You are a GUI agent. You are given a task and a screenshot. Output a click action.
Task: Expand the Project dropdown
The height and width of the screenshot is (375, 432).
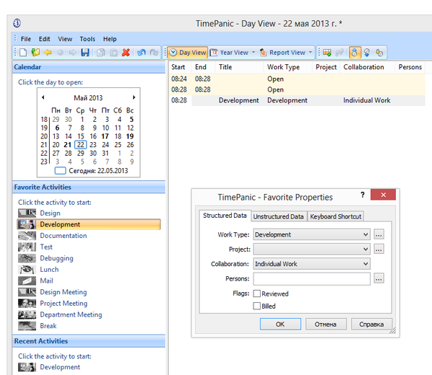[365, 250]
